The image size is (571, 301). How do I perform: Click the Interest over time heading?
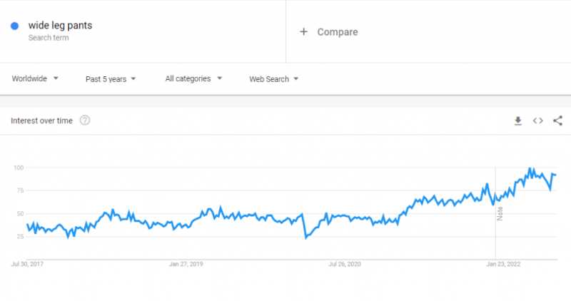tap(41, 121)
